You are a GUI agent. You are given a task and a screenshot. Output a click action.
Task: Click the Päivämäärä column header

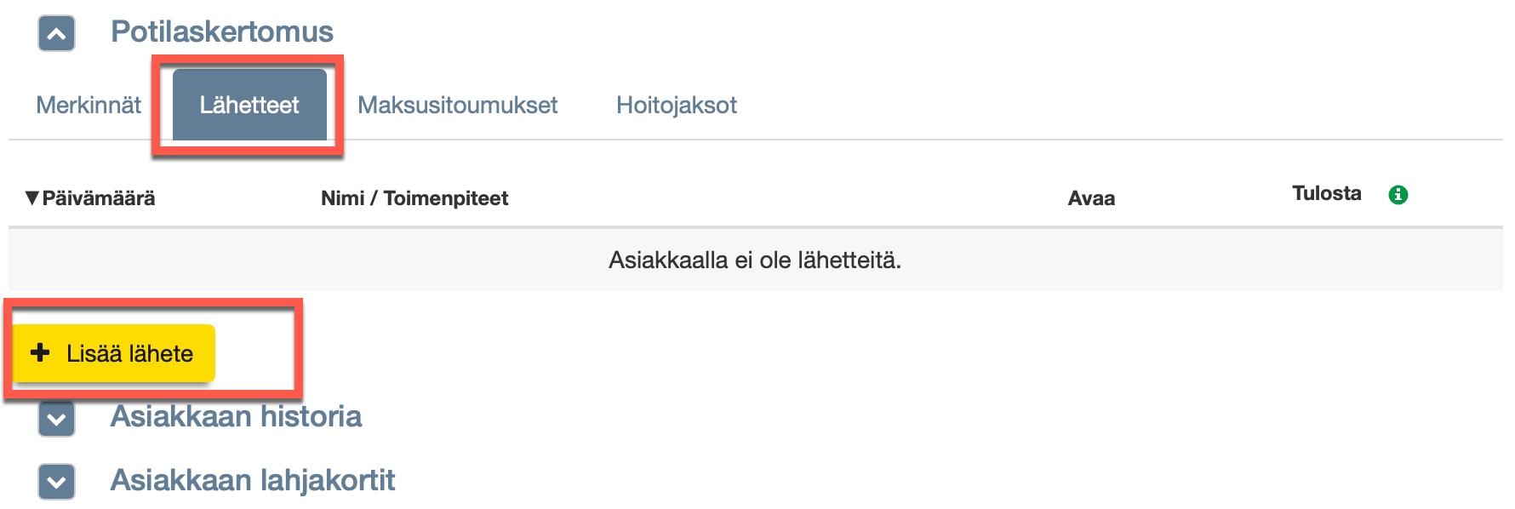99,198
